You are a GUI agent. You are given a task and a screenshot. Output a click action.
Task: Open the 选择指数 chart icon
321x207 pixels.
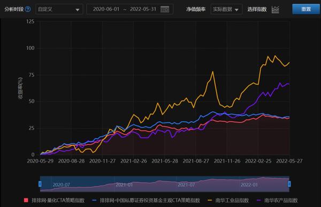(x=276, y=10)
